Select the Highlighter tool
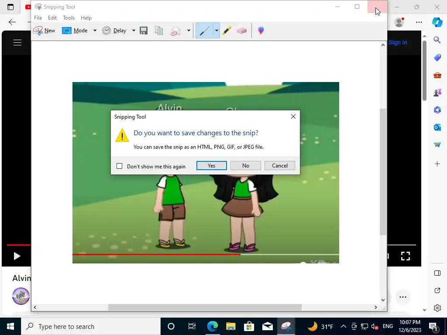447x335 pixels. tap(227, 31)
